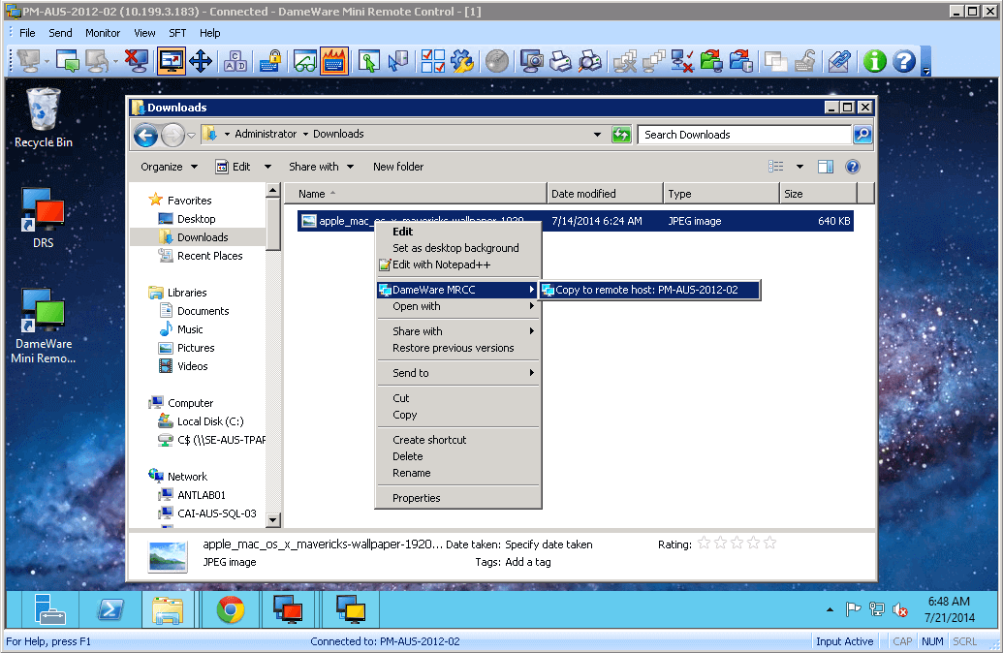
Task: Click the Connect toolbar icon
Action: click(29, 61)
